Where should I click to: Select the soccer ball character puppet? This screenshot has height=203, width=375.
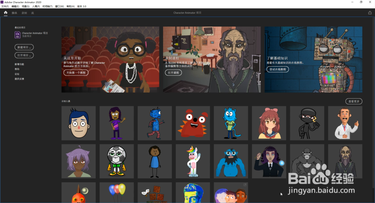coord(117,161)
